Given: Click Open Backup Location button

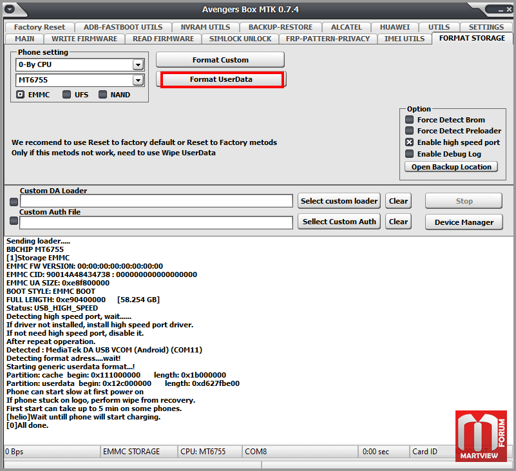Looking at the screenshot, I should 451,167.
